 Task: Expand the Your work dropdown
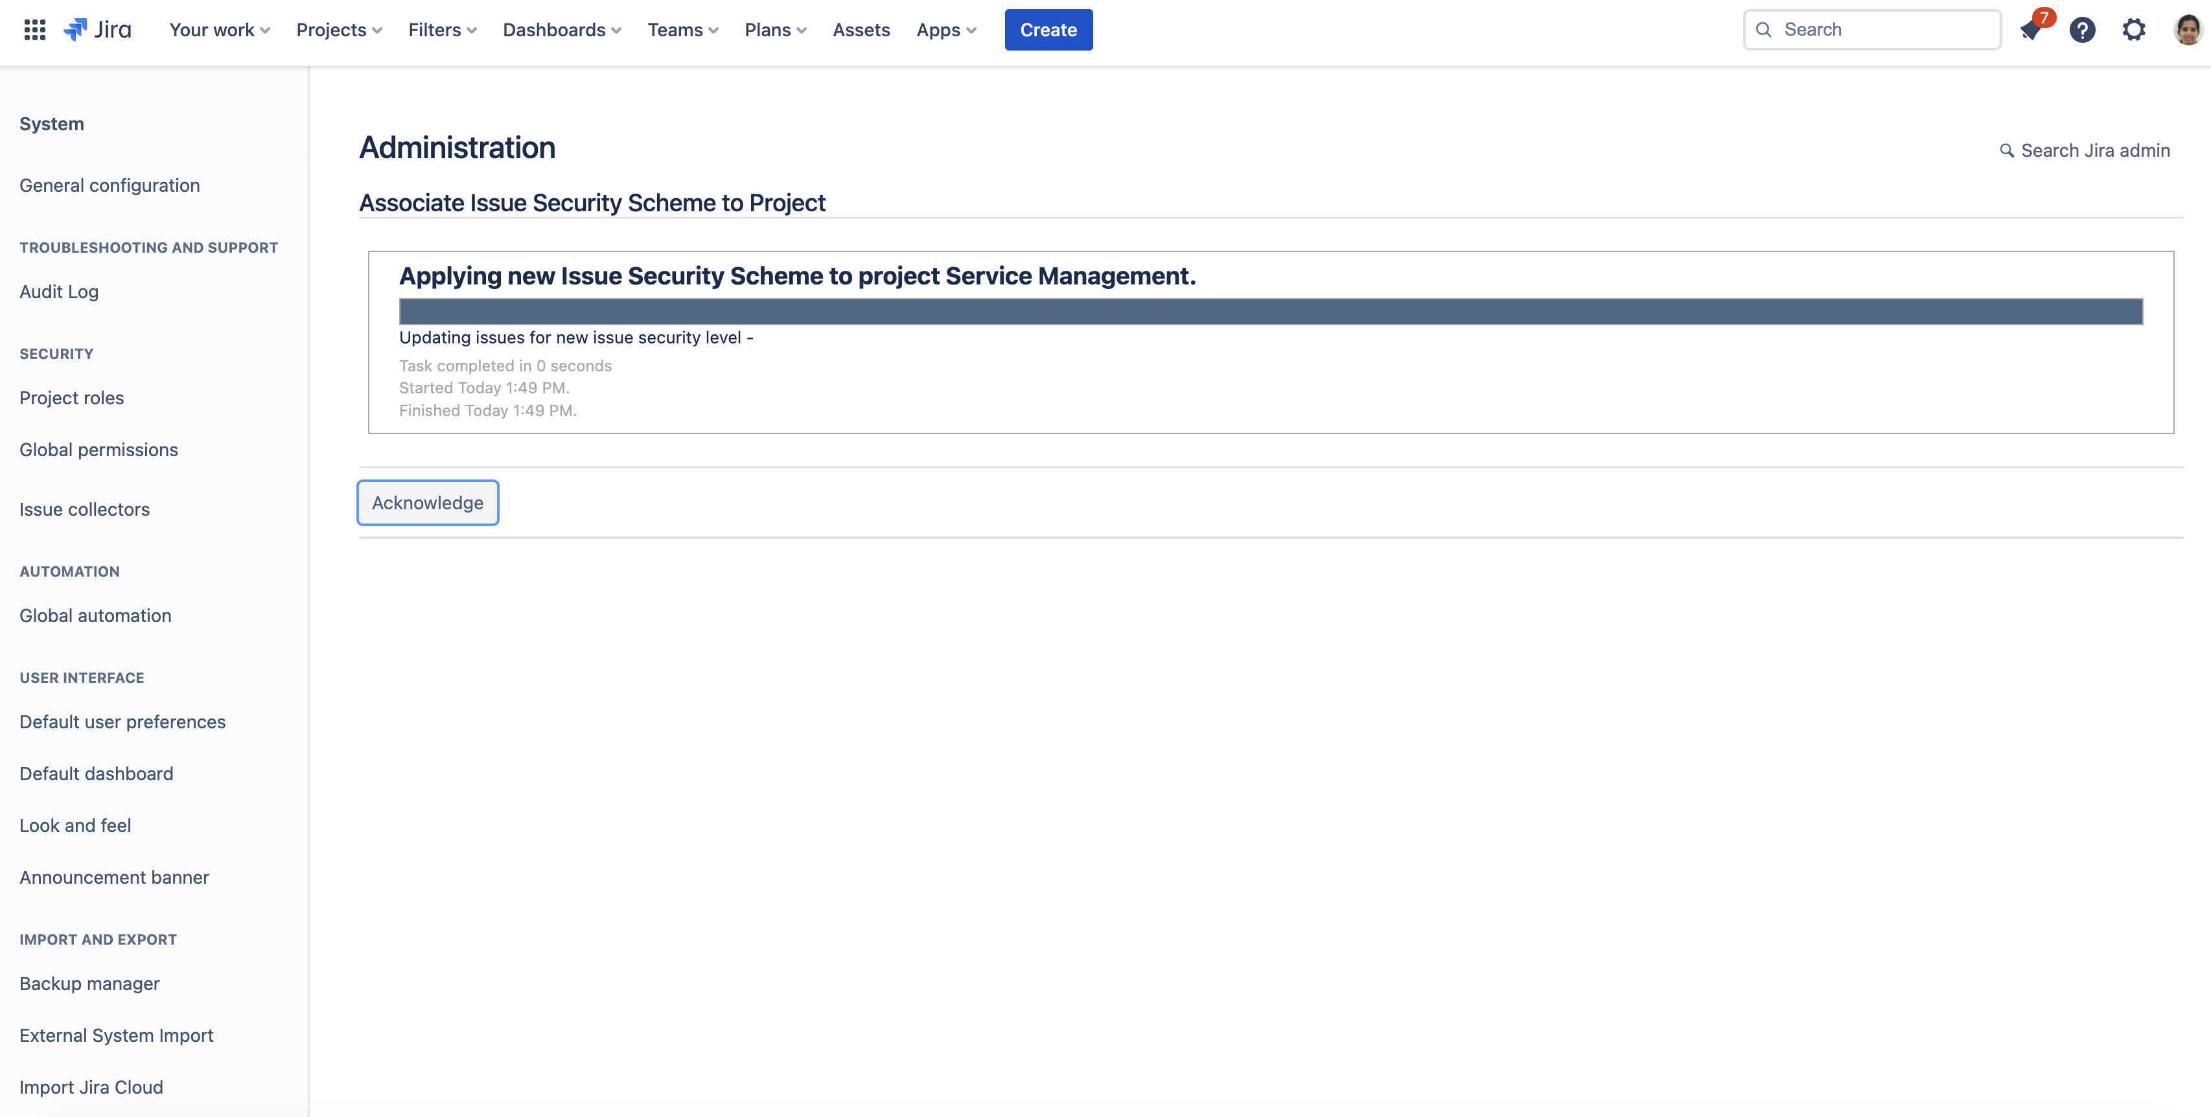click(220, 30)
